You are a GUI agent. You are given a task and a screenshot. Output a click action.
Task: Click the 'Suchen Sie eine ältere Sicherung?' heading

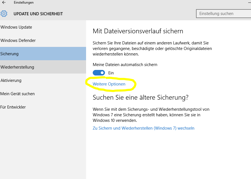(140, 97)
